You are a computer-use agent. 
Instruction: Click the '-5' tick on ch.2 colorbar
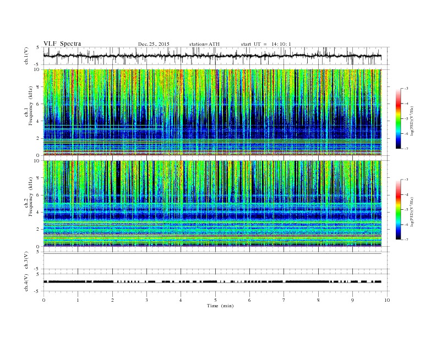click(x=406, y=210)
